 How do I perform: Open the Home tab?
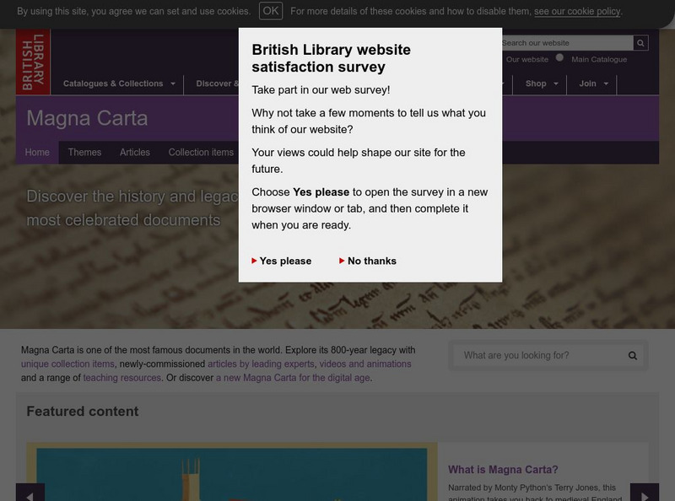click(x=37, y=153)
